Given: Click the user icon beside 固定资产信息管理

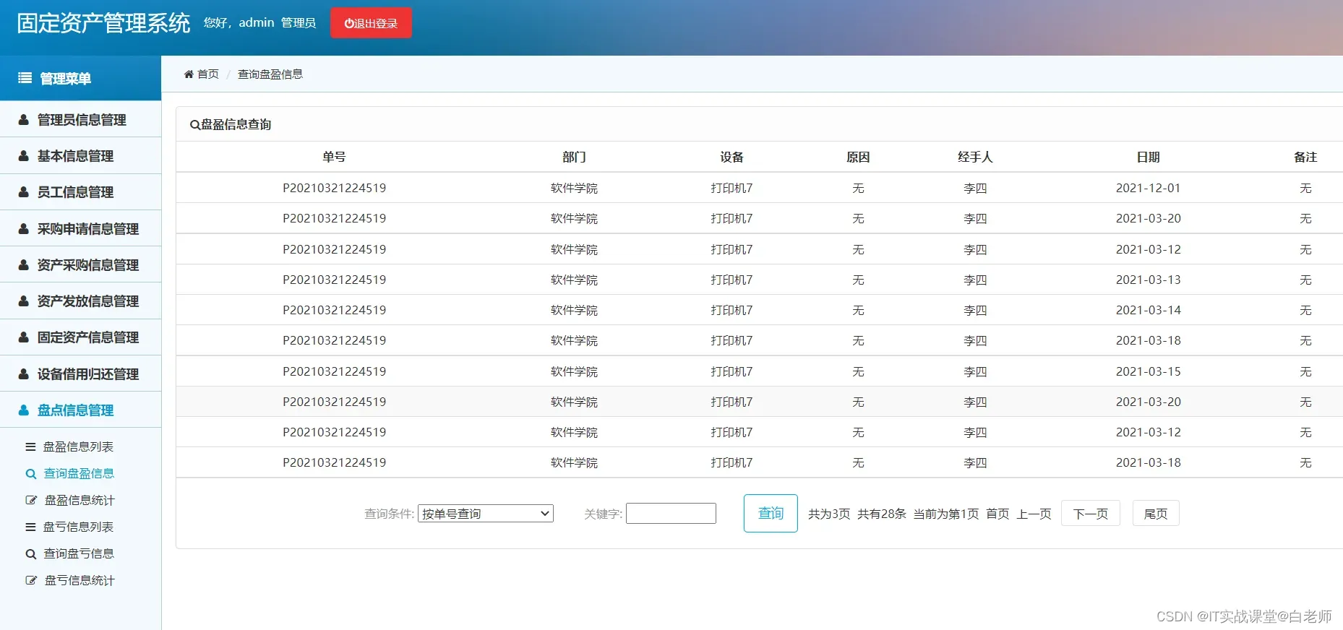Looking at the screenshot, I should tap(24, 337).
